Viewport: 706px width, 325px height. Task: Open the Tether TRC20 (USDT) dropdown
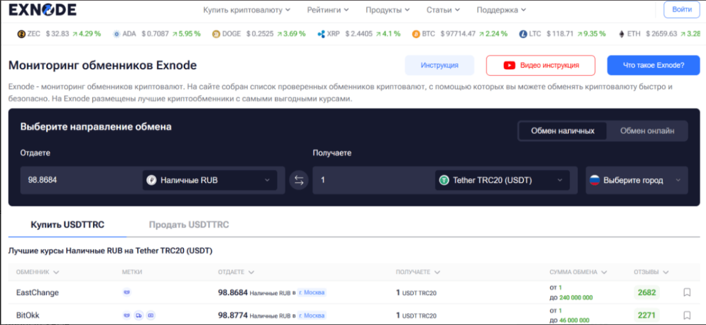pos(502,181)
